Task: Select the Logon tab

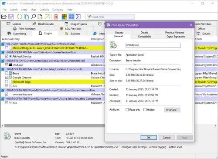Action: (x=45, y=34)
